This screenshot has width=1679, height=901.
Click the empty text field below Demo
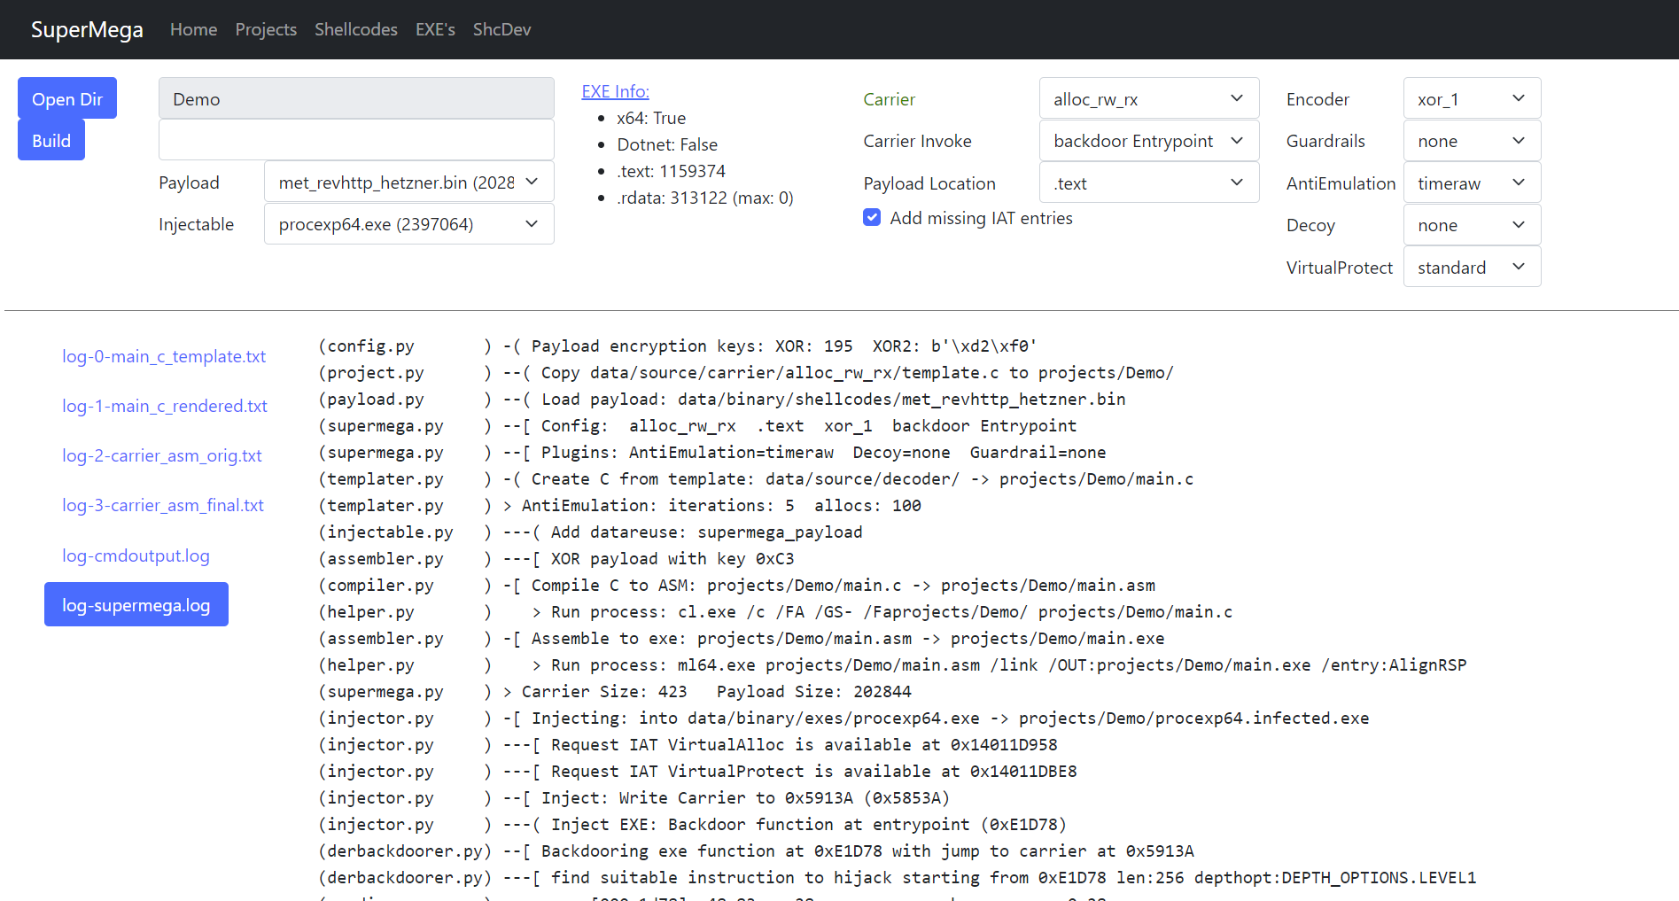(x=356, y=140)
